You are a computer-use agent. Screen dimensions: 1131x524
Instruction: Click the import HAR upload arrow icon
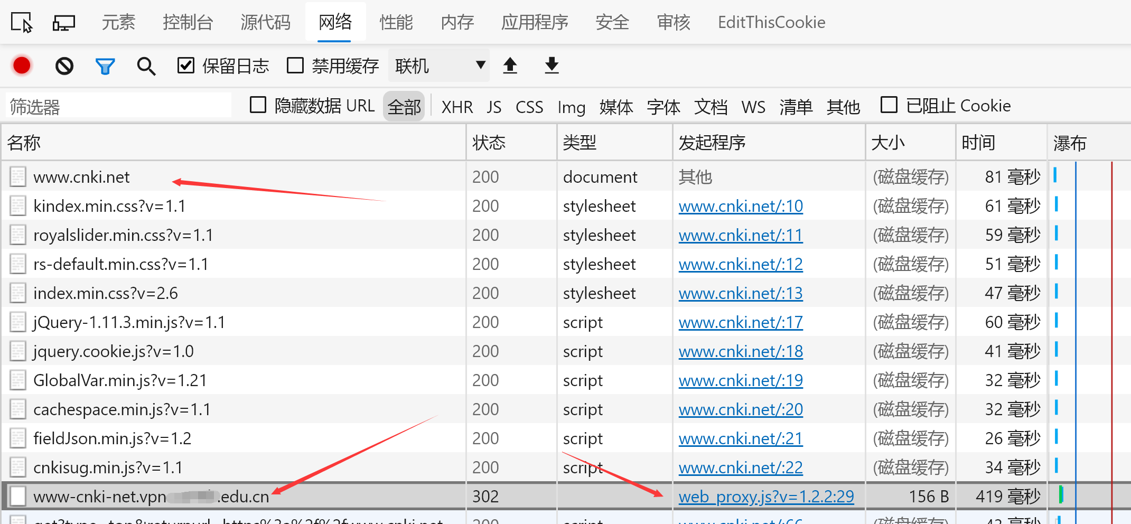tap(510, 65)
